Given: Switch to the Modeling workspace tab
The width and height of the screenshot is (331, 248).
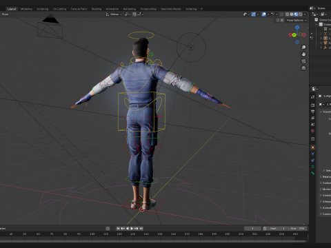Looking at the screenshot, I should (x=26, y=9).
